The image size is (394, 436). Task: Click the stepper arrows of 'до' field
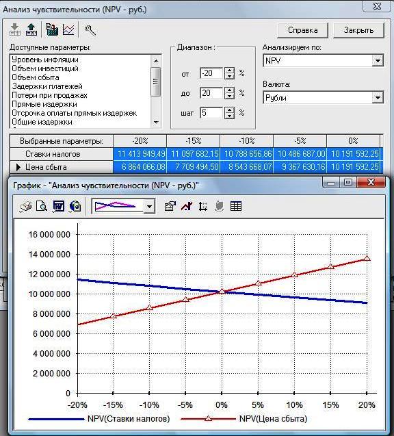tap(230, 93)
